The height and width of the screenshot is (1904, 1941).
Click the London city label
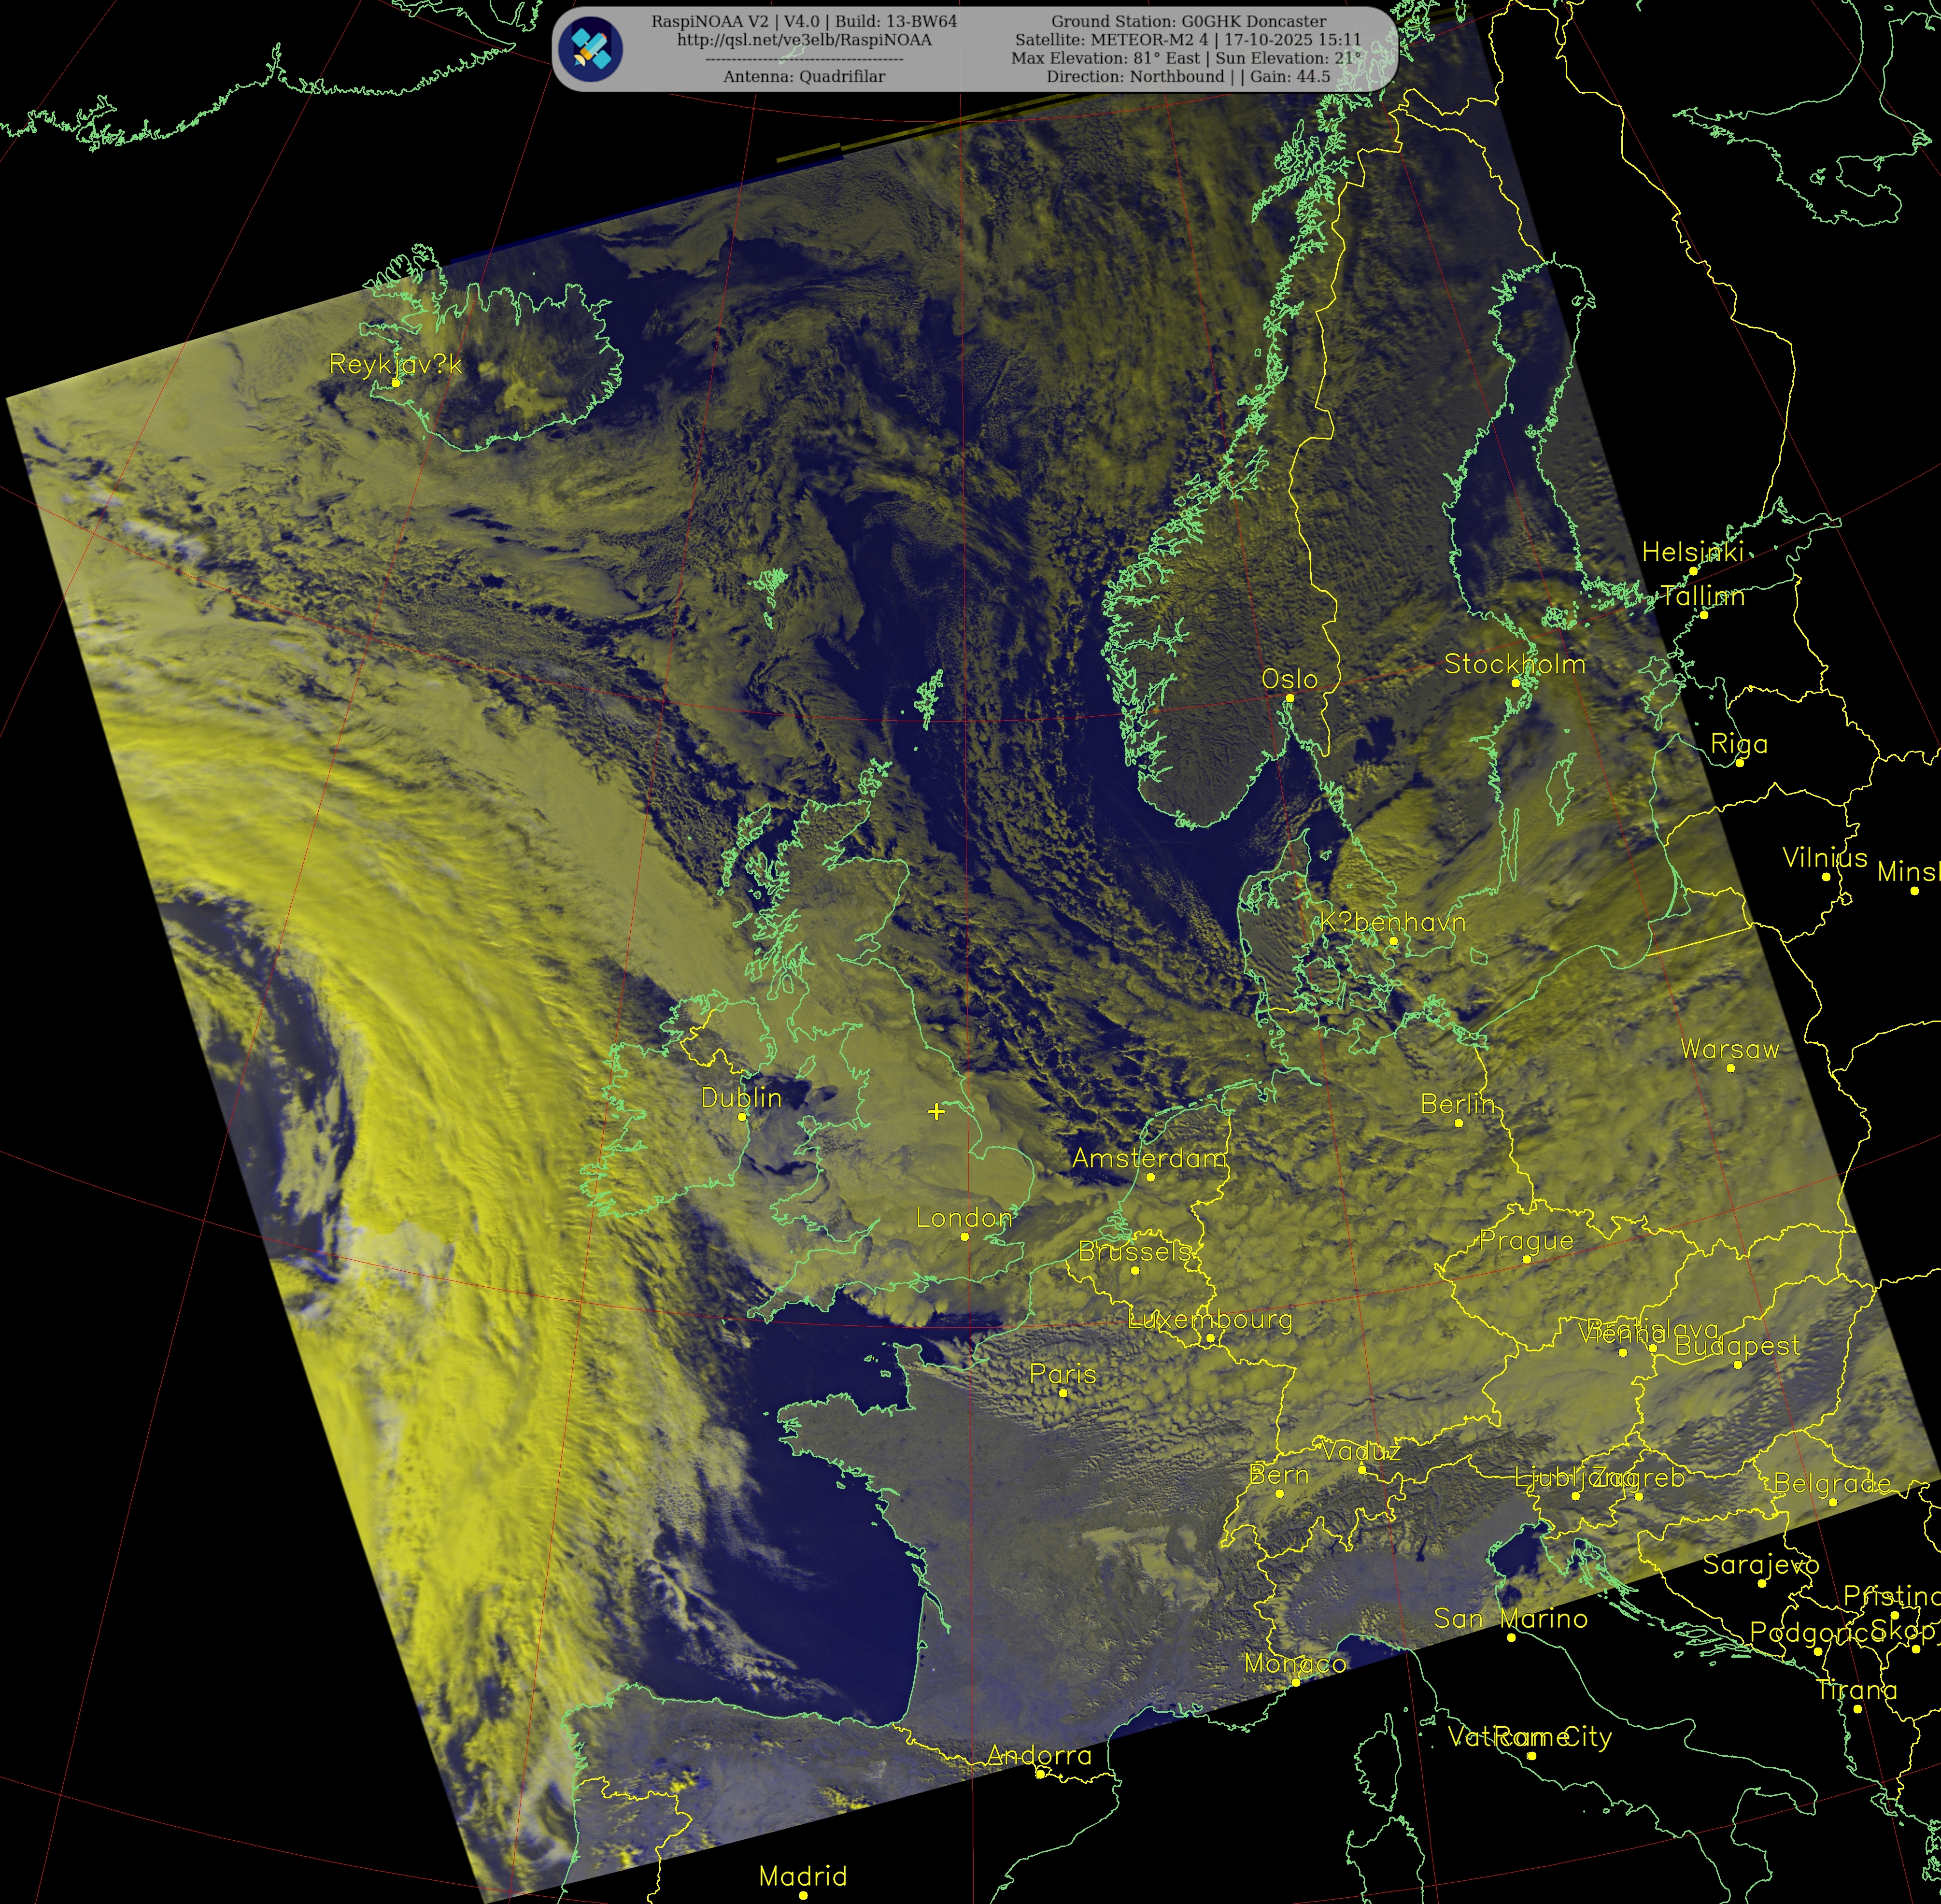tap(964, 1218)
